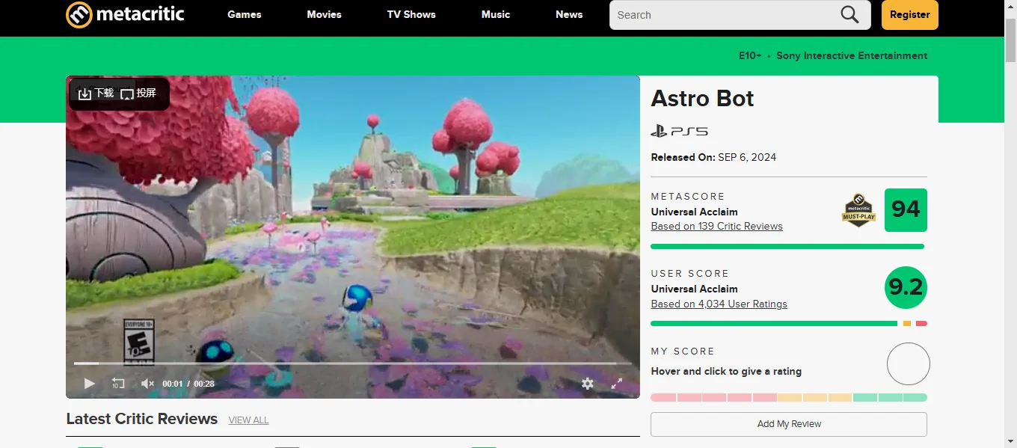The width and height of the screenshot is (1017, 448).
Task: Open the Music menu
Action: (x=496, y=14)
